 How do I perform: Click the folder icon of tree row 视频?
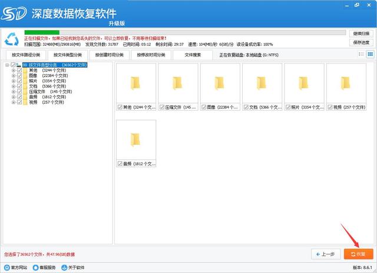[x=25, y=102]
